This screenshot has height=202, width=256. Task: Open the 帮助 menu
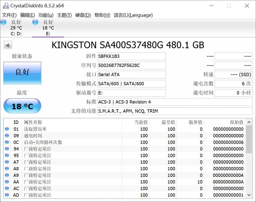(x=102, y=15)
